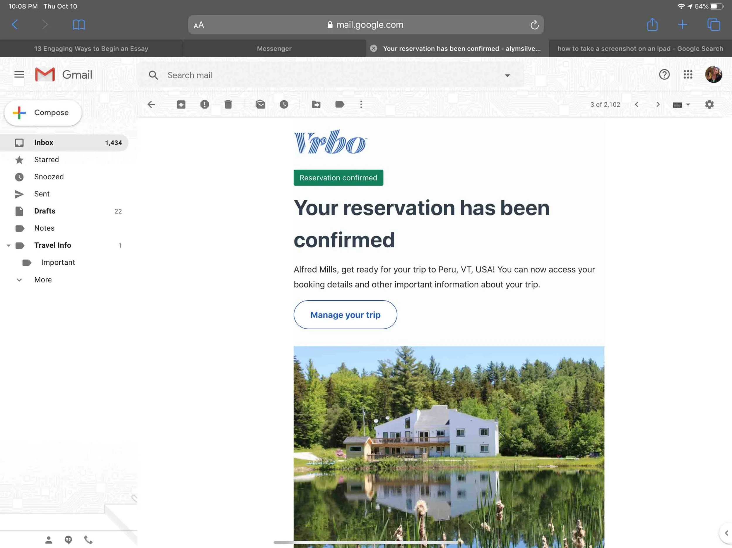Move the email to a folder

(x=316, y=104)
